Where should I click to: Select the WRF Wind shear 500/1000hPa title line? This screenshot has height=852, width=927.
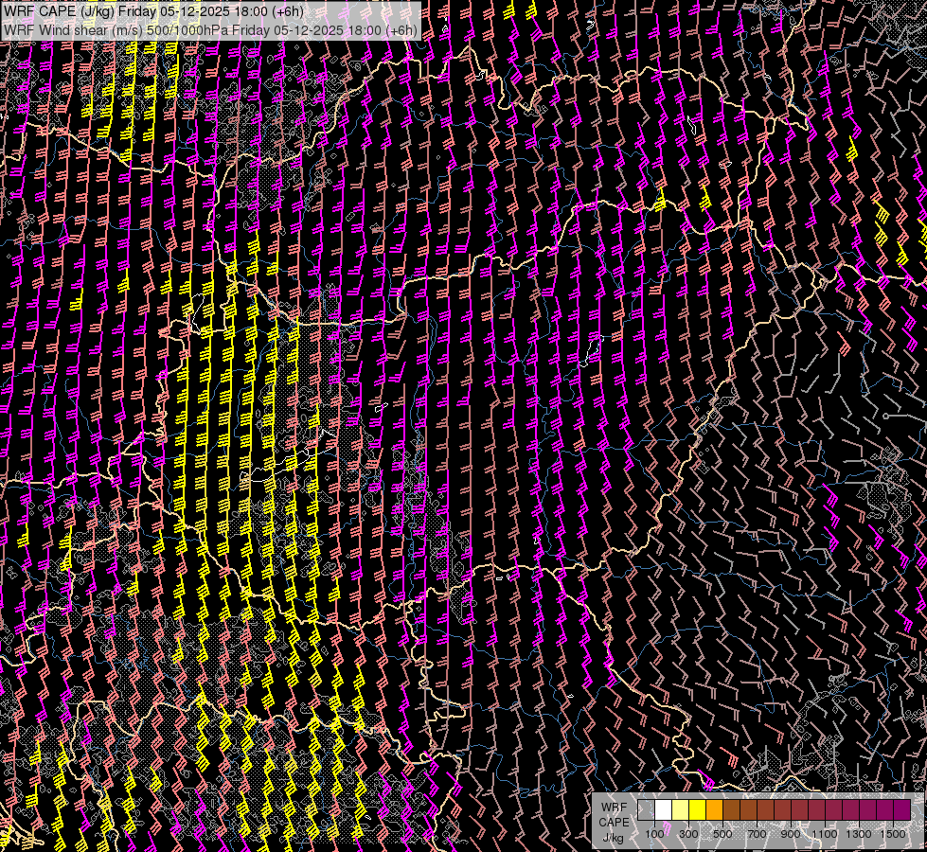pyautogui.click(x=209, y=29)
